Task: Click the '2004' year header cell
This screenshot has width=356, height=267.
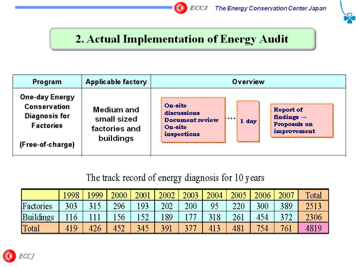Action: click(215, 195)
